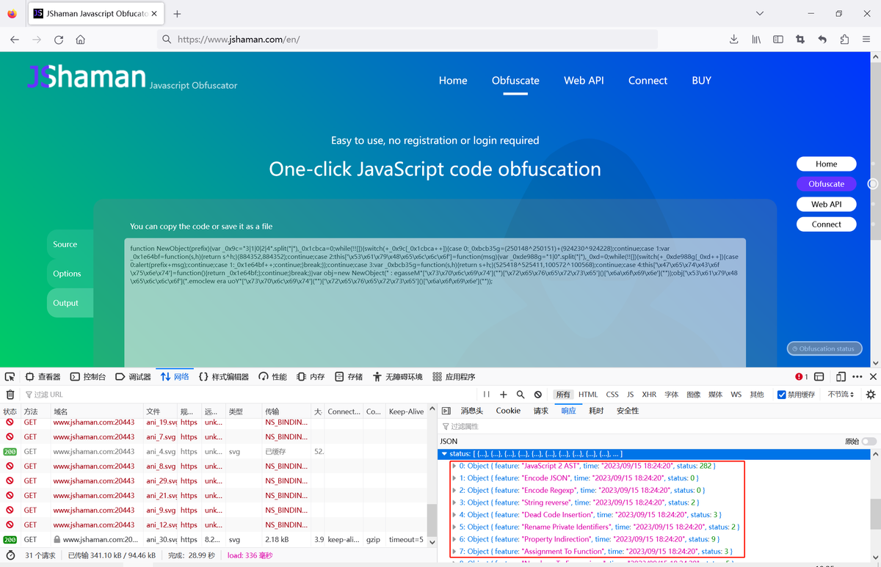Viewport: 881px width, 567px height.
Task: Click the Web API pill button on right
Action: coord(826,204)
